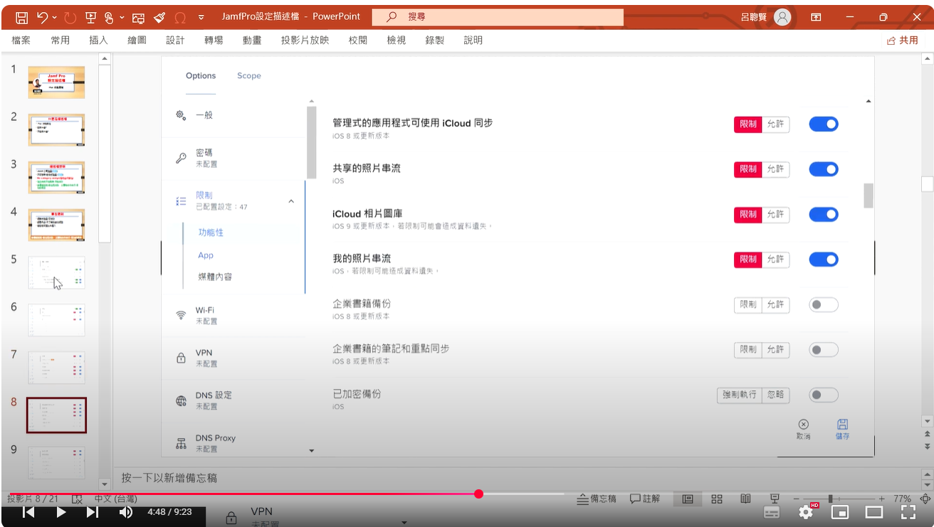The width and height of the screenshot is (934, 527).
Task: Open the touch mode dropdown arrow
Action: [122, 16]
